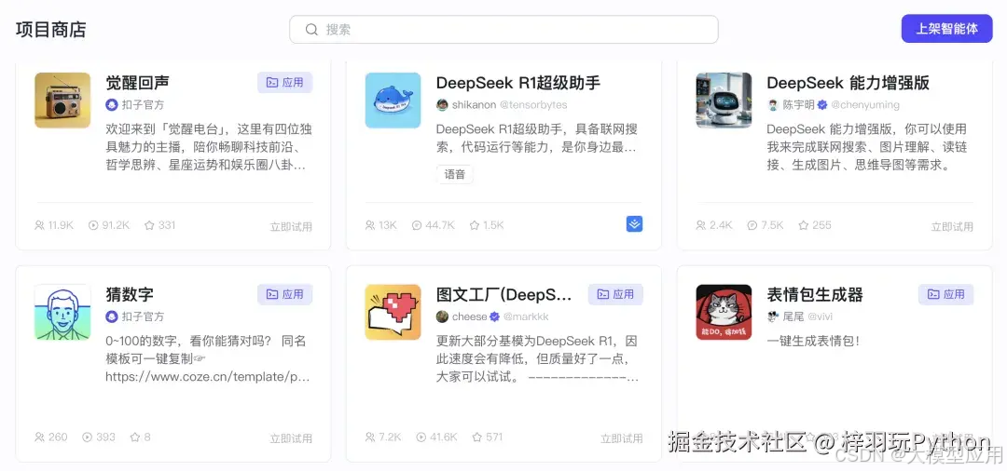Click play-count icon showing 91.2K
This screenshot has height=471, width=1007.
click(x=94, y=225)
